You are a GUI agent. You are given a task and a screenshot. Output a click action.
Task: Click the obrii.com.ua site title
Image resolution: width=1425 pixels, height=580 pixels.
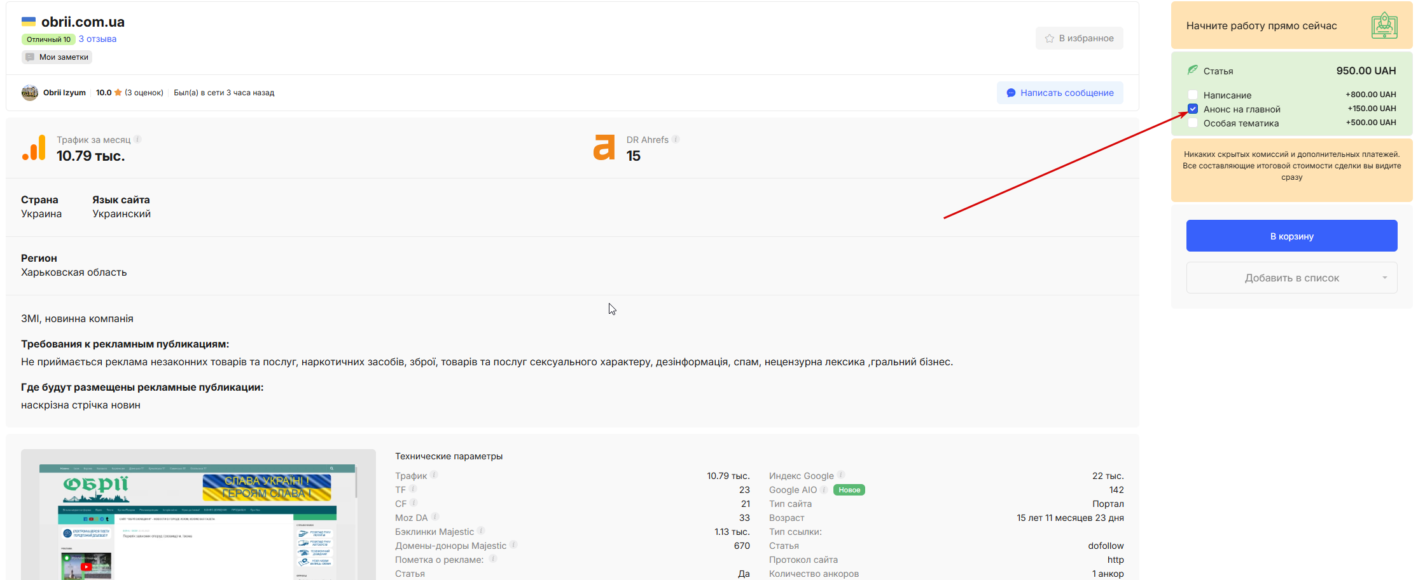coord(83,22)
